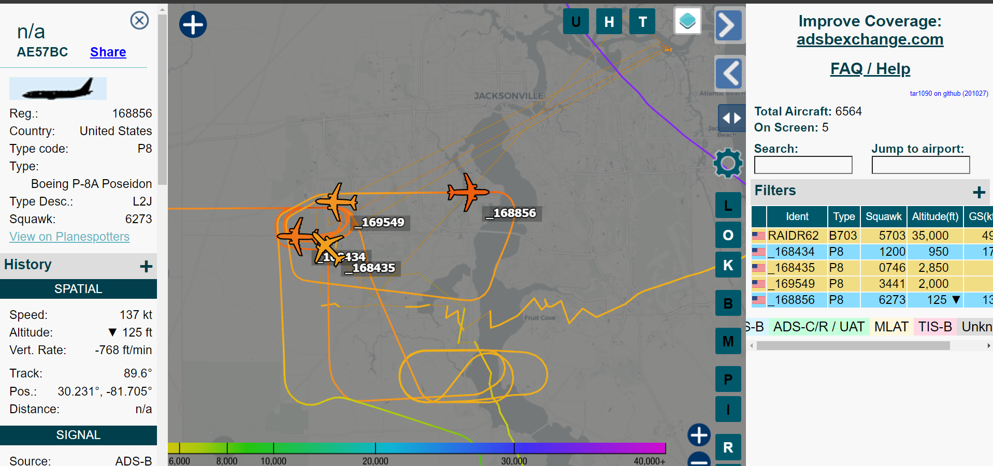Select aircraft icon labeled _168856 on map

467,192
